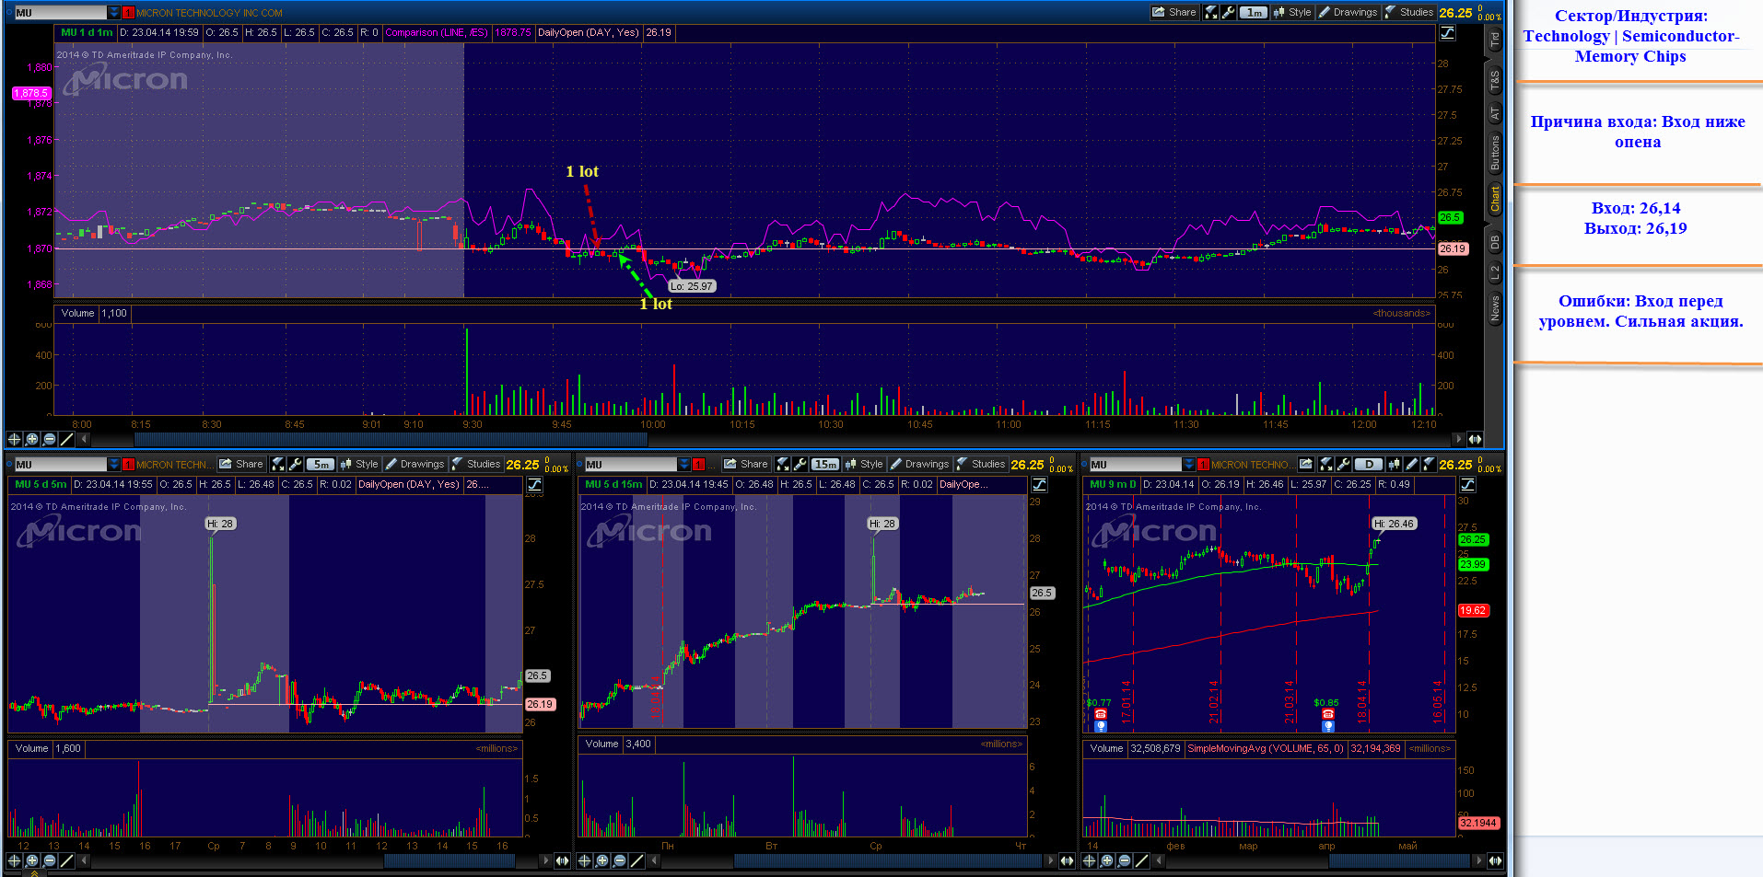Select pan crosshair tool under 1m chart

coord(14,439)
